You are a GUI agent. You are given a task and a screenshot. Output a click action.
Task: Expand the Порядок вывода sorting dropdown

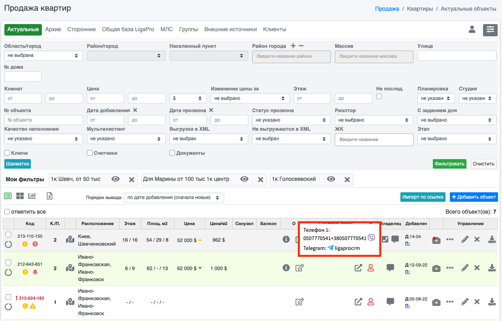(174, 197)
